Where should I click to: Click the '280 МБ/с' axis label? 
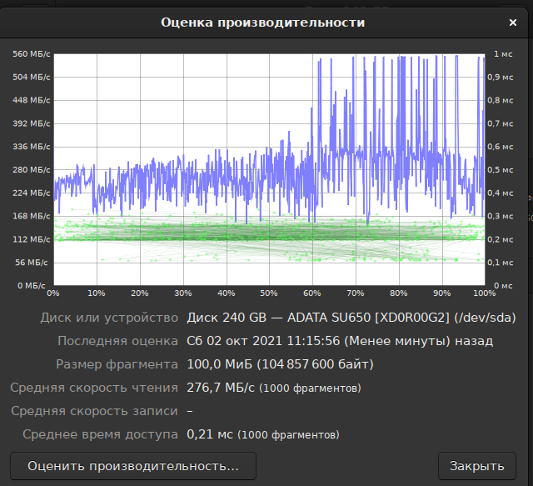32,170
